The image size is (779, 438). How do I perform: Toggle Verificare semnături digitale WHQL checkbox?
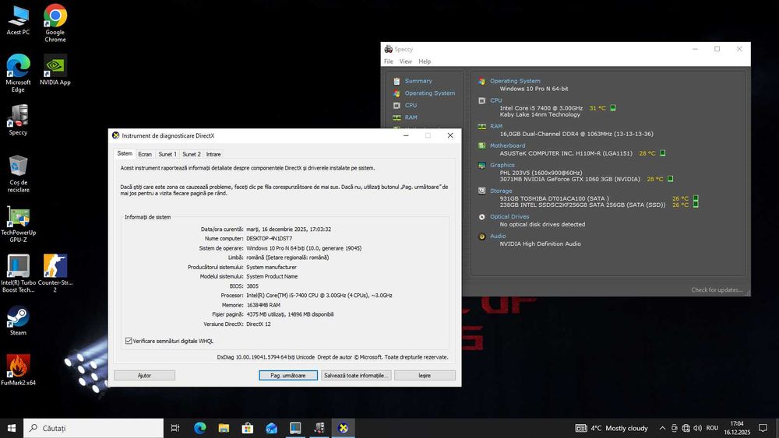tap(129, 341)
